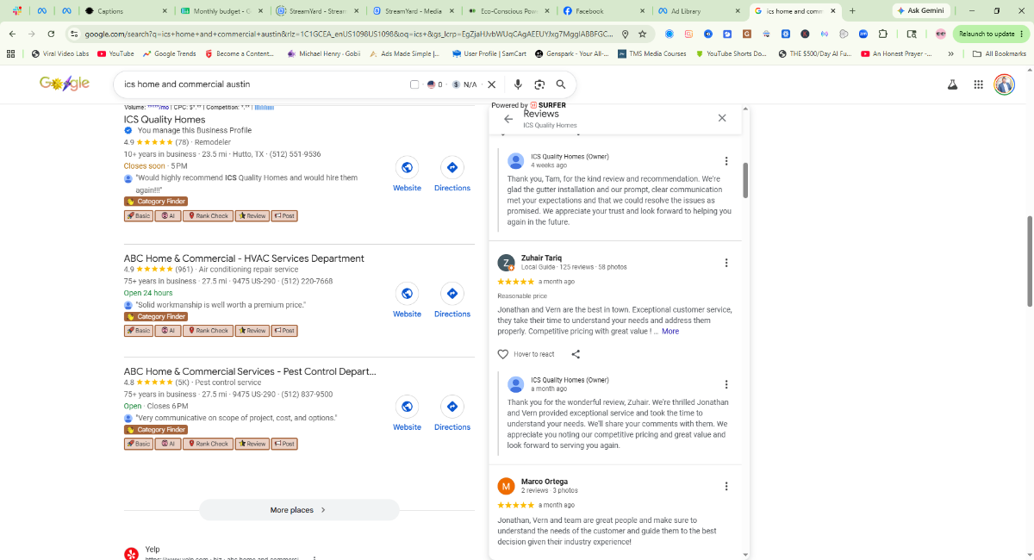Open Website for ABC Pest Control Department

click(407, 407)
